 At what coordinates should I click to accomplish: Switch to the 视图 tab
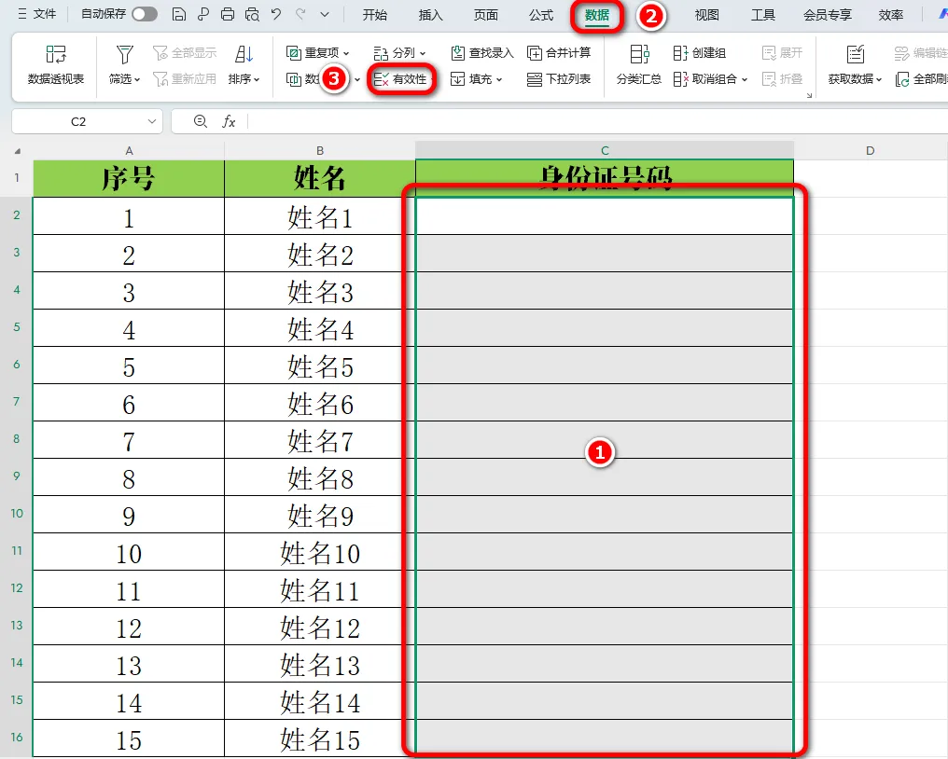(706, 15)
